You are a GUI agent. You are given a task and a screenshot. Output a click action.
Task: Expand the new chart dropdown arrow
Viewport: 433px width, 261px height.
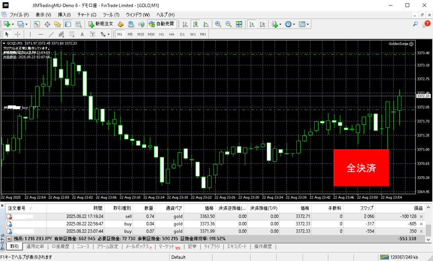pos(14,24)
